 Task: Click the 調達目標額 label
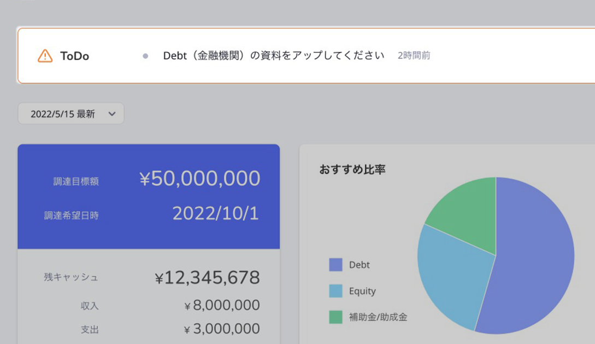(x=76, y=182)
